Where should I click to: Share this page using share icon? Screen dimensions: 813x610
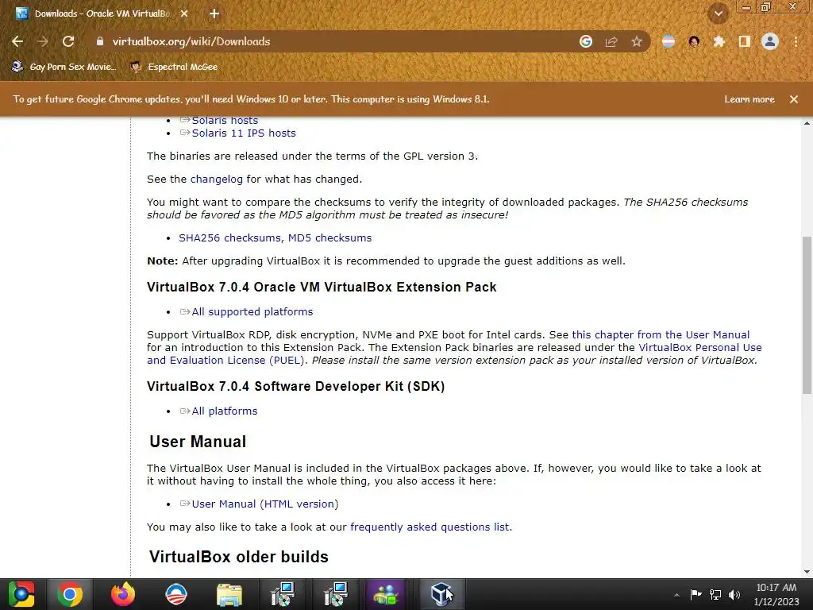611,41
